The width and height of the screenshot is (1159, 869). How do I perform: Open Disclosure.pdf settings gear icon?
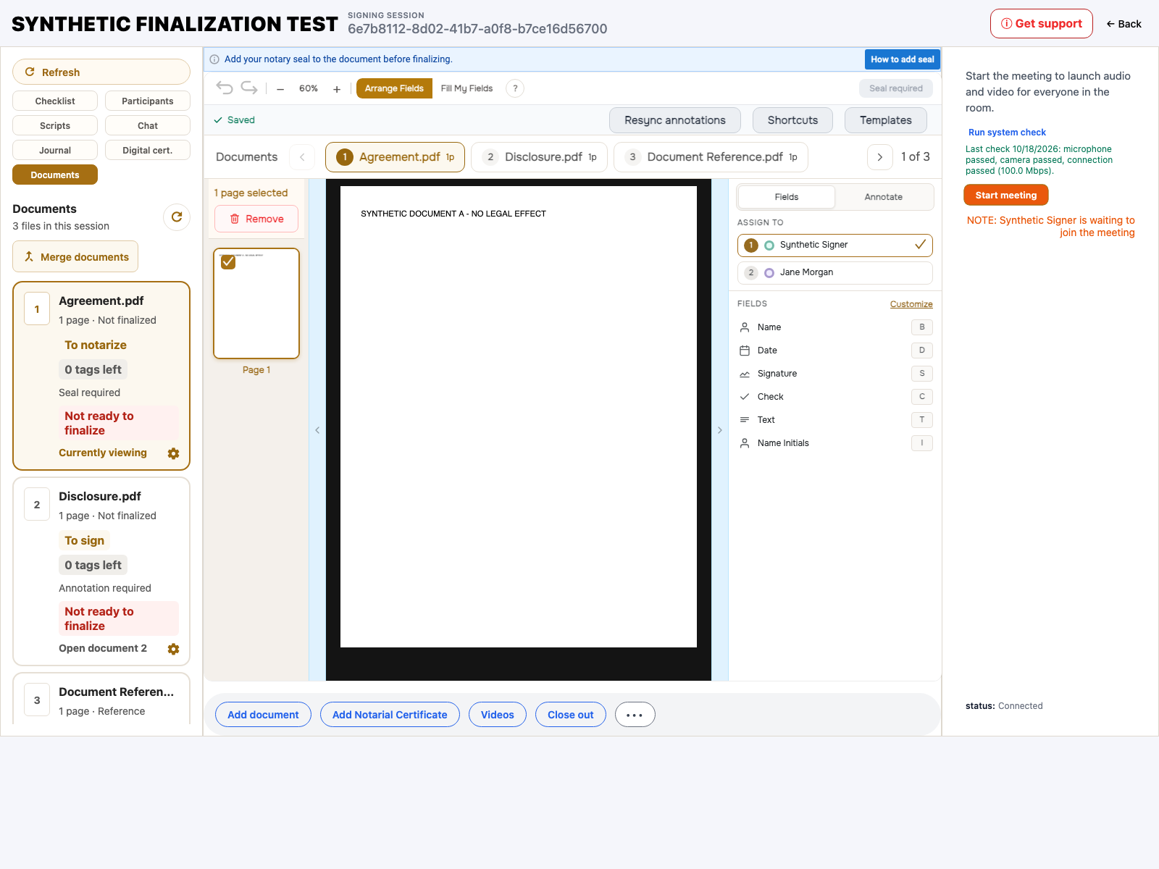coord(173,649)
